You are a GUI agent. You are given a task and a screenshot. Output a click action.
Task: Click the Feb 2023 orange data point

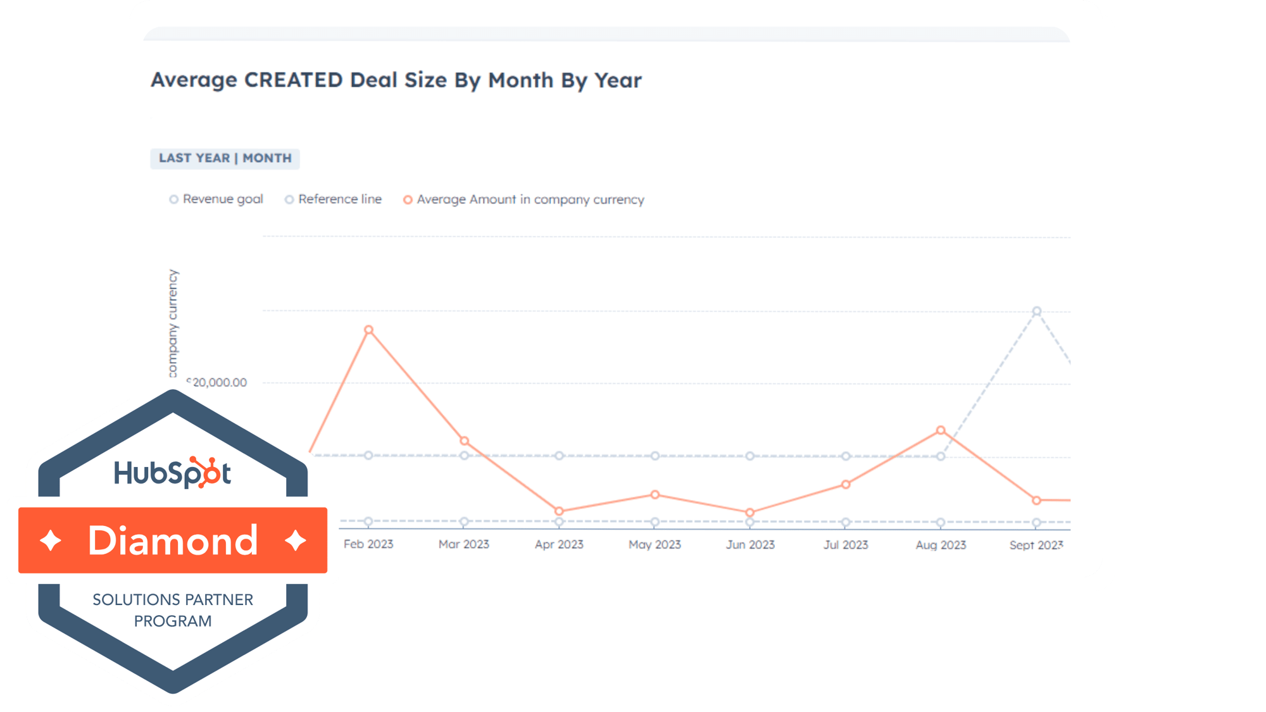pos(369,330)
